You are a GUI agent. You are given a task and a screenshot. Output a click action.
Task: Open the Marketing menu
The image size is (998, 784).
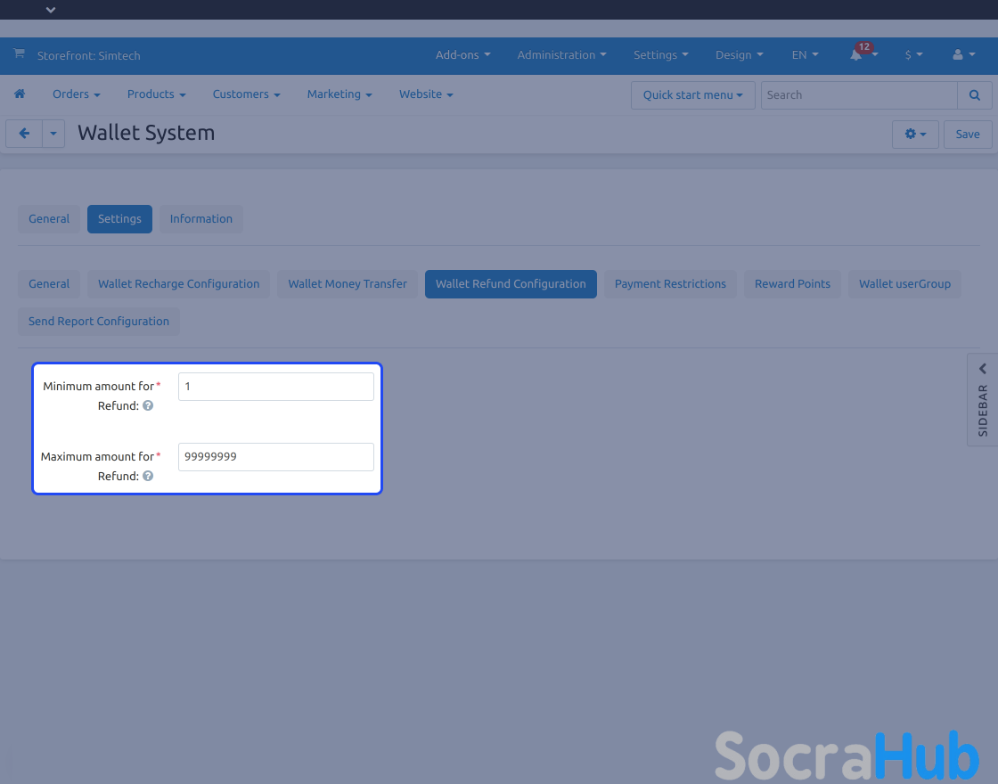click(339, 94)
